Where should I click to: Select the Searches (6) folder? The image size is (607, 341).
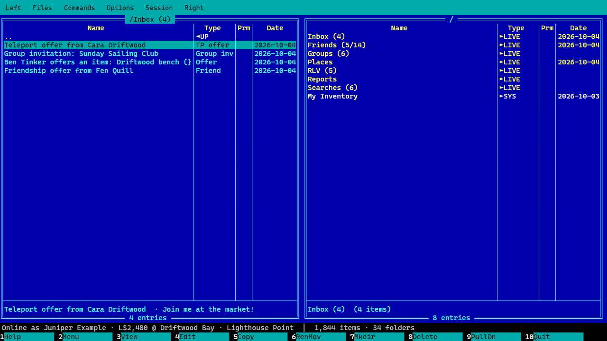point(453,88)
